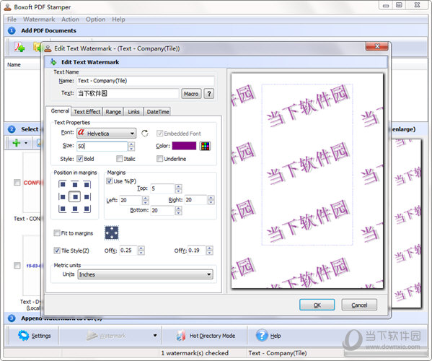432x361 pixels.
Task: Select middle-left position in margins
Action: click(63, 196)
